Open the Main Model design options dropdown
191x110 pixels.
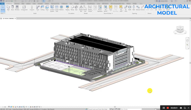coord(131,109)
